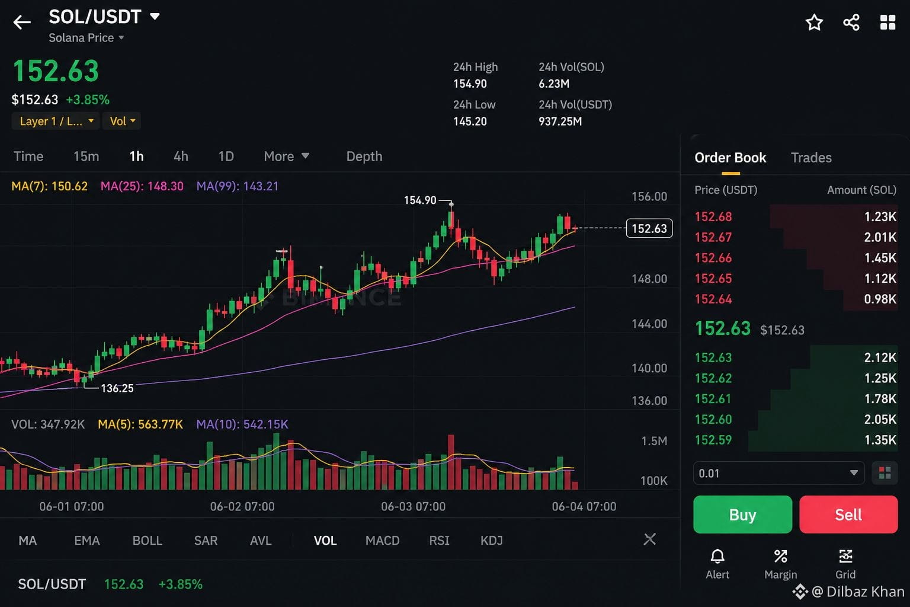Screen dimensions: 910x607
Task: Add SOL/USDT to favorites with star
Action: [814, 23]
